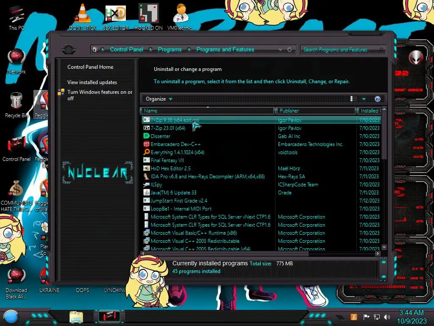Open Turn Windows features on or off
This screenshot has width=434, height=326.
[x=100, y=95]
